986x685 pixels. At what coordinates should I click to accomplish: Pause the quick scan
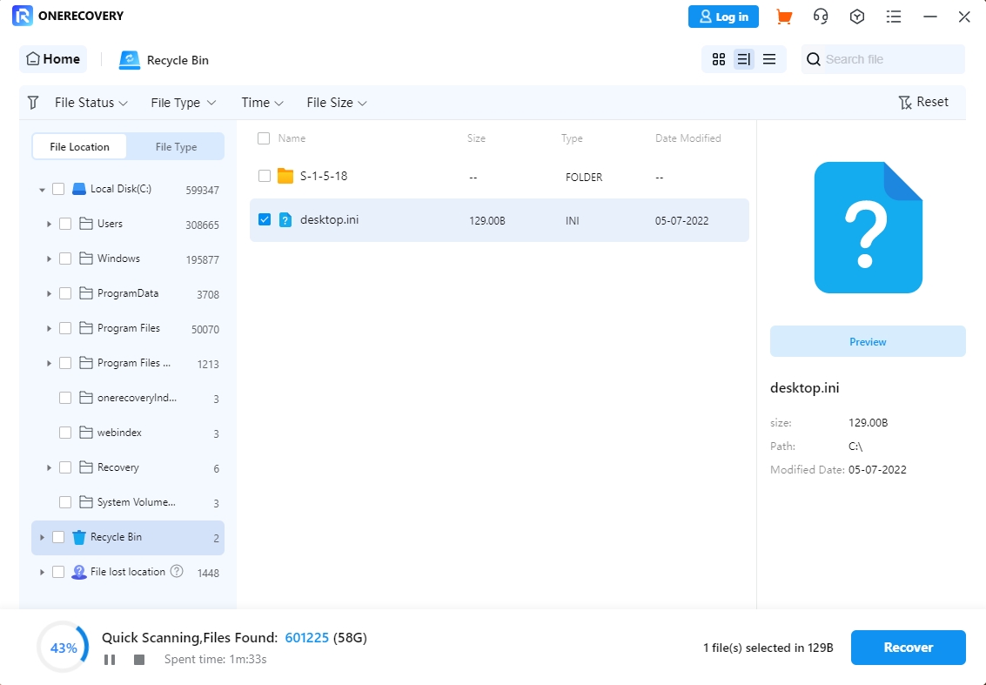[110, 660]
